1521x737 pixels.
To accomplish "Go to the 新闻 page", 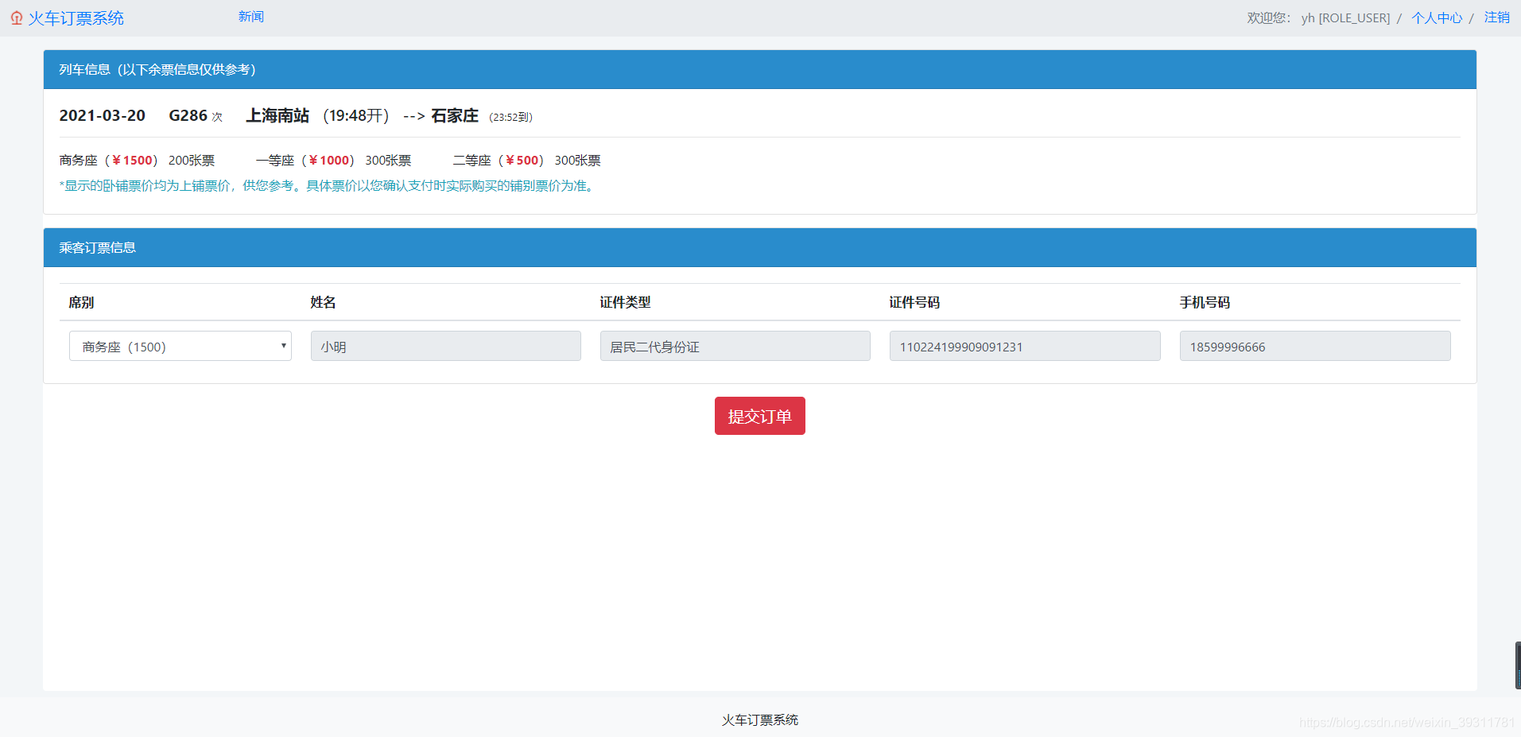I will (x=251, y=17).
